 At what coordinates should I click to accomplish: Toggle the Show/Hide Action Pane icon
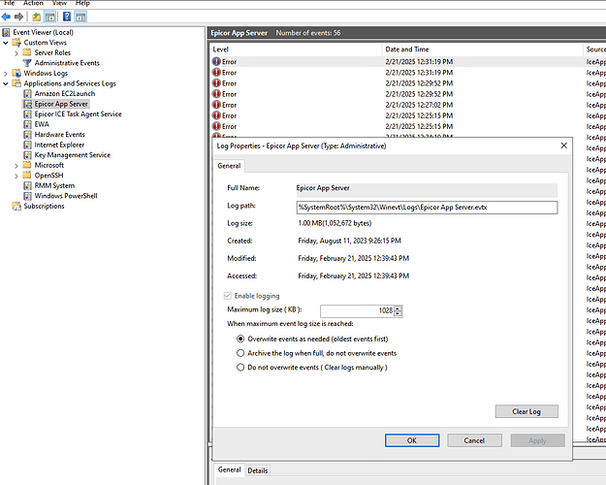80,16
